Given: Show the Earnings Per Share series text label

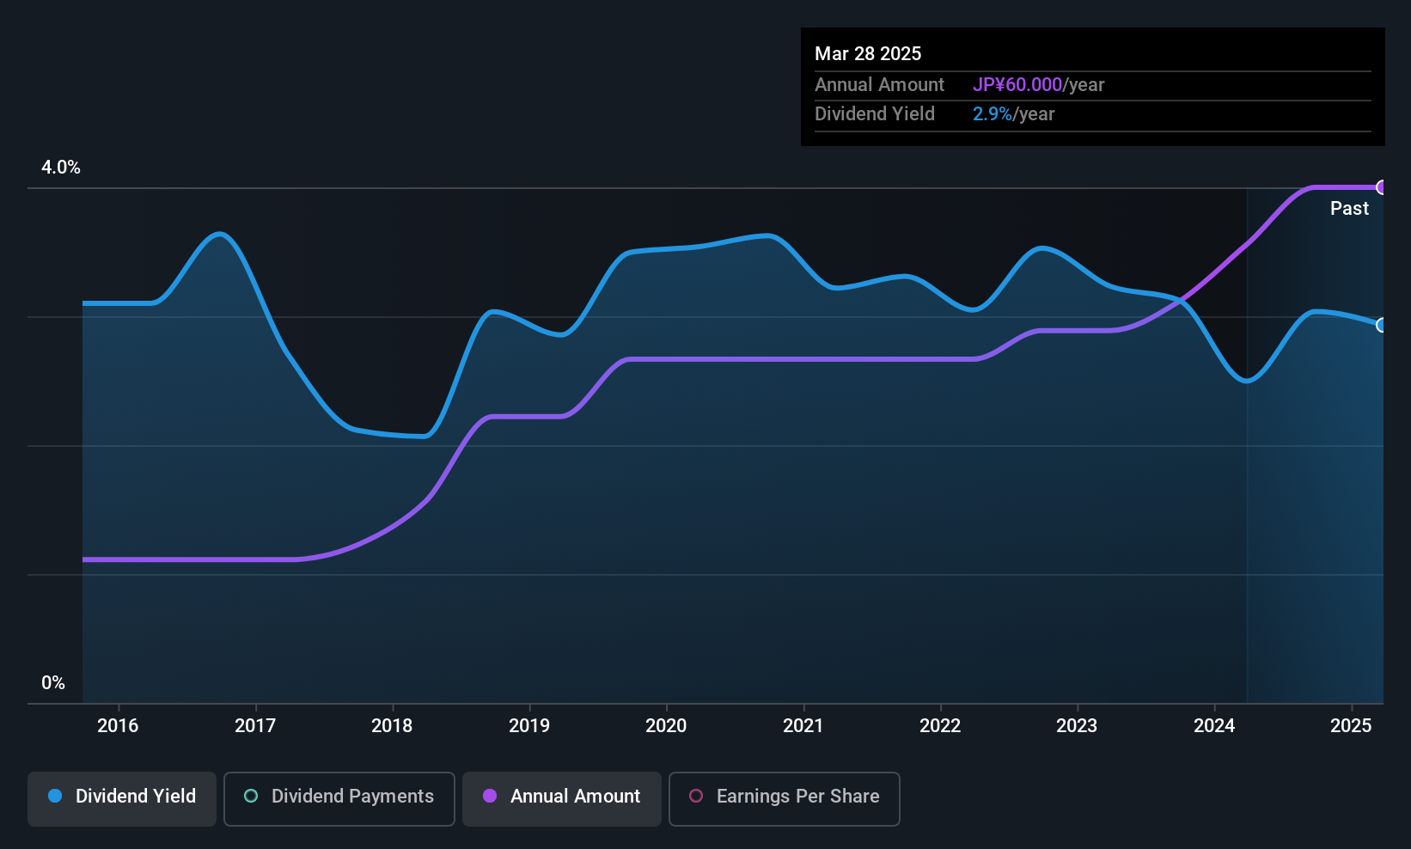Looking at the screenshot, I should tap(797, 797).
